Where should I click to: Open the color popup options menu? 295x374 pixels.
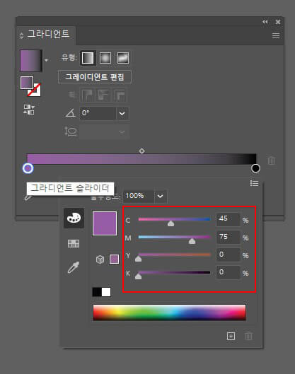pos(254,183)
